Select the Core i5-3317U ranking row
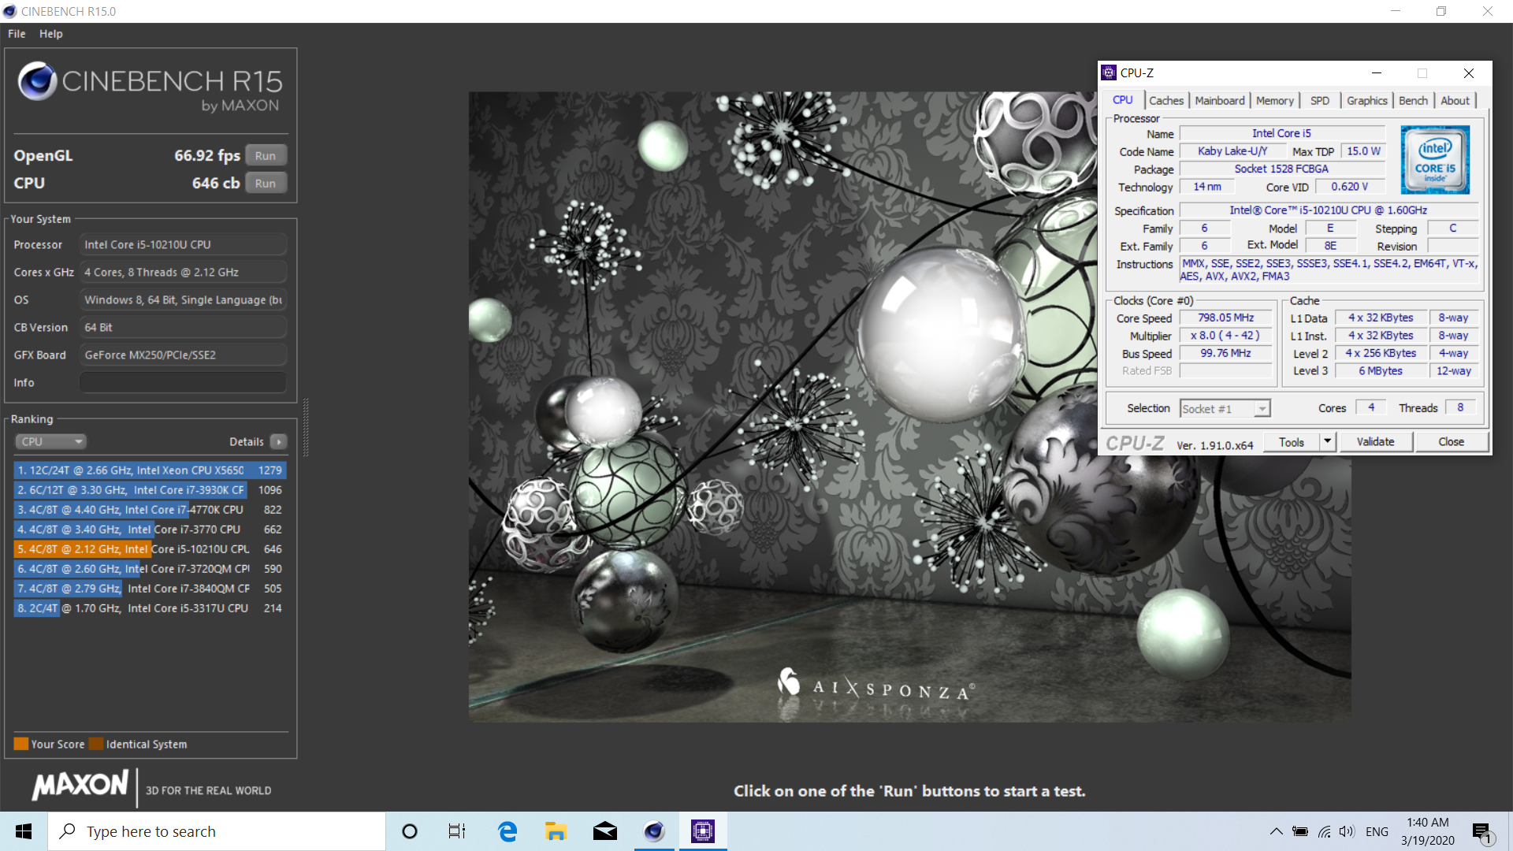1513x851 pixels. 150,608
